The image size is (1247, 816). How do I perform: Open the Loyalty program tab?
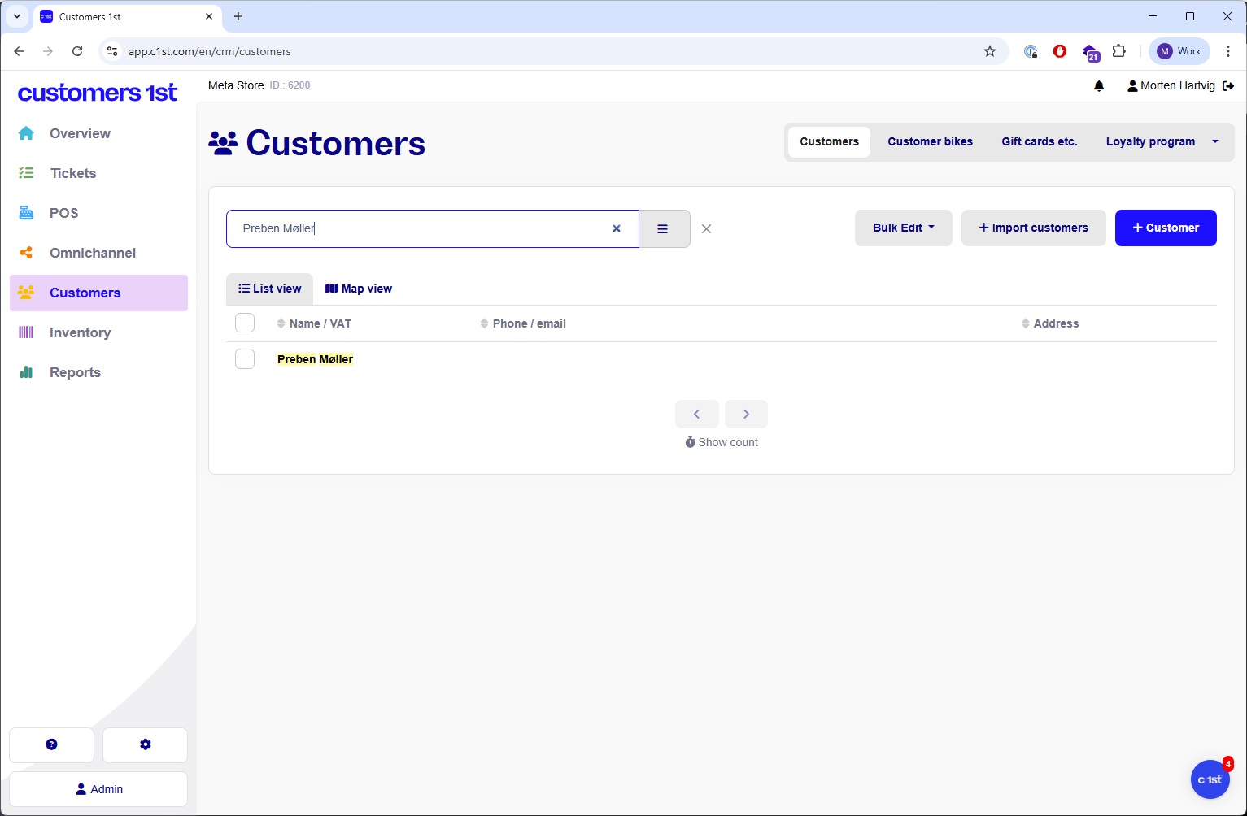(x=1150, y=141)
